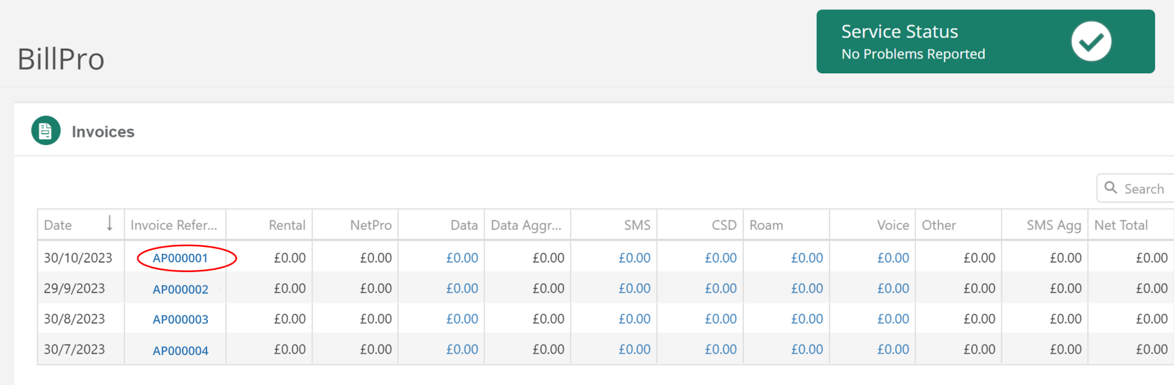Type in the Search field
This screenshot has width=1174, height=385.
[1145, 188]
